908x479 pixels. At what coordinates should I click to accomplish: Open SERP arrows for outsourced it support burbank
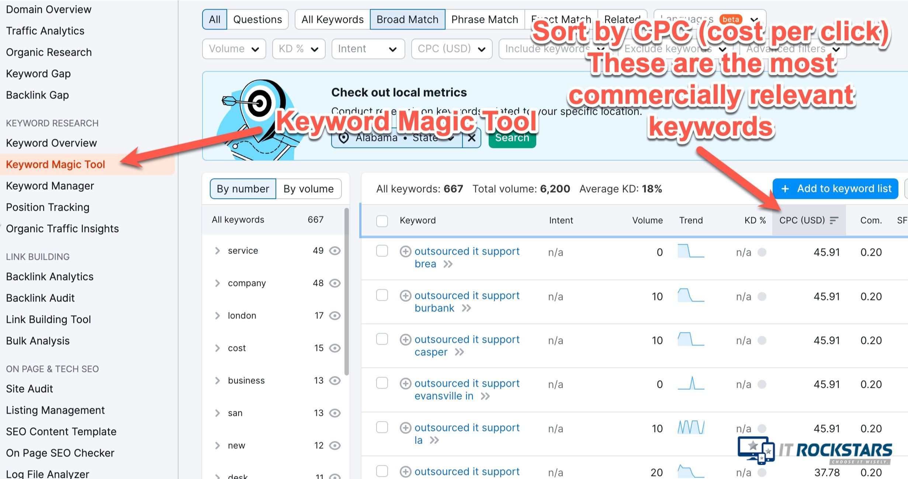point(467,309)
